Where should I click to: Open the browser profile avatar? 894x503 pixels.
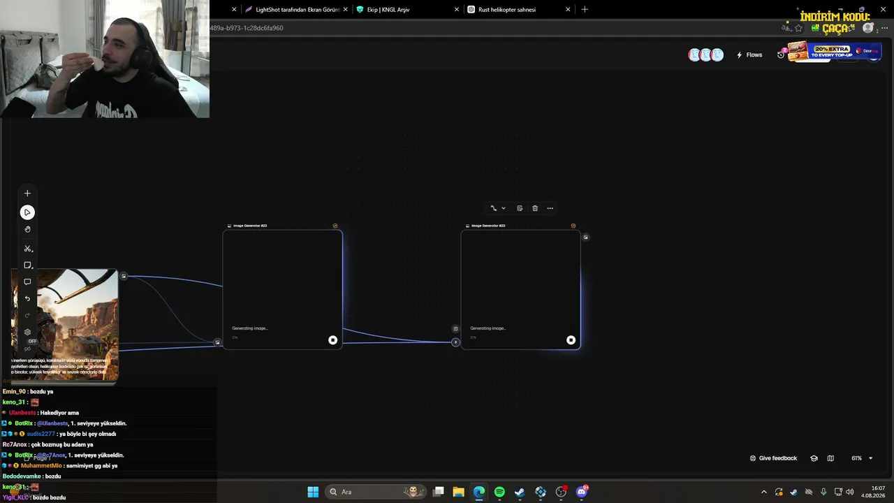868,28
